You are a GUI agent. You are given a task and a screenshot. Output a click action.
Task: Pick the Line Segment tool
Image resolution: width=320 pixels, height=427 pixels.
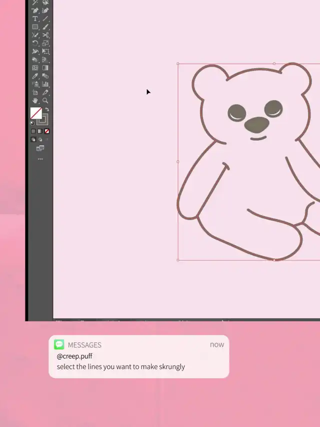click(45, 19)
